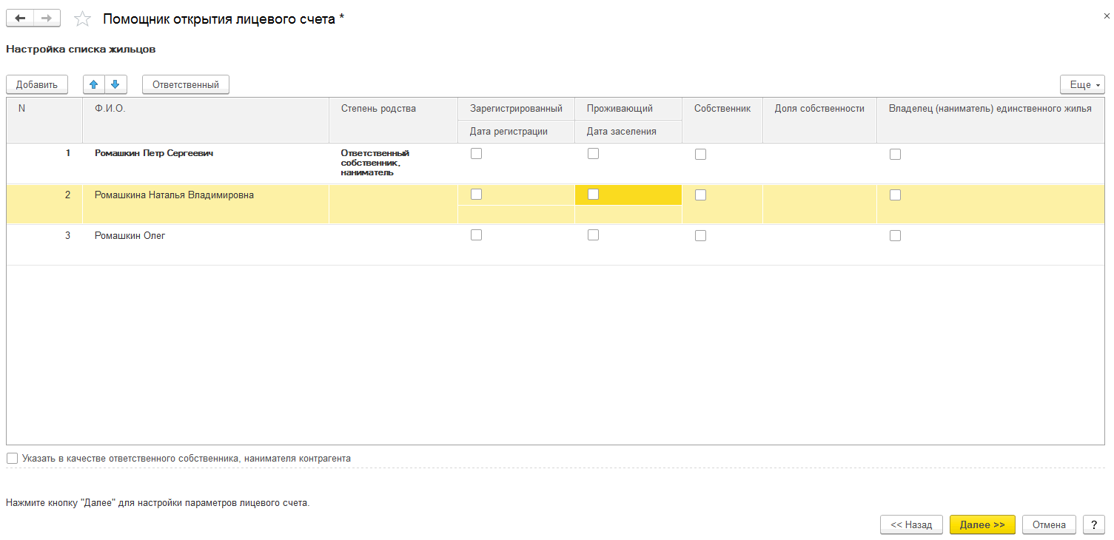Viewport: 1114px width, 540px height.
Task: Close the form with the X icon
Action: tap(1107, 16)
